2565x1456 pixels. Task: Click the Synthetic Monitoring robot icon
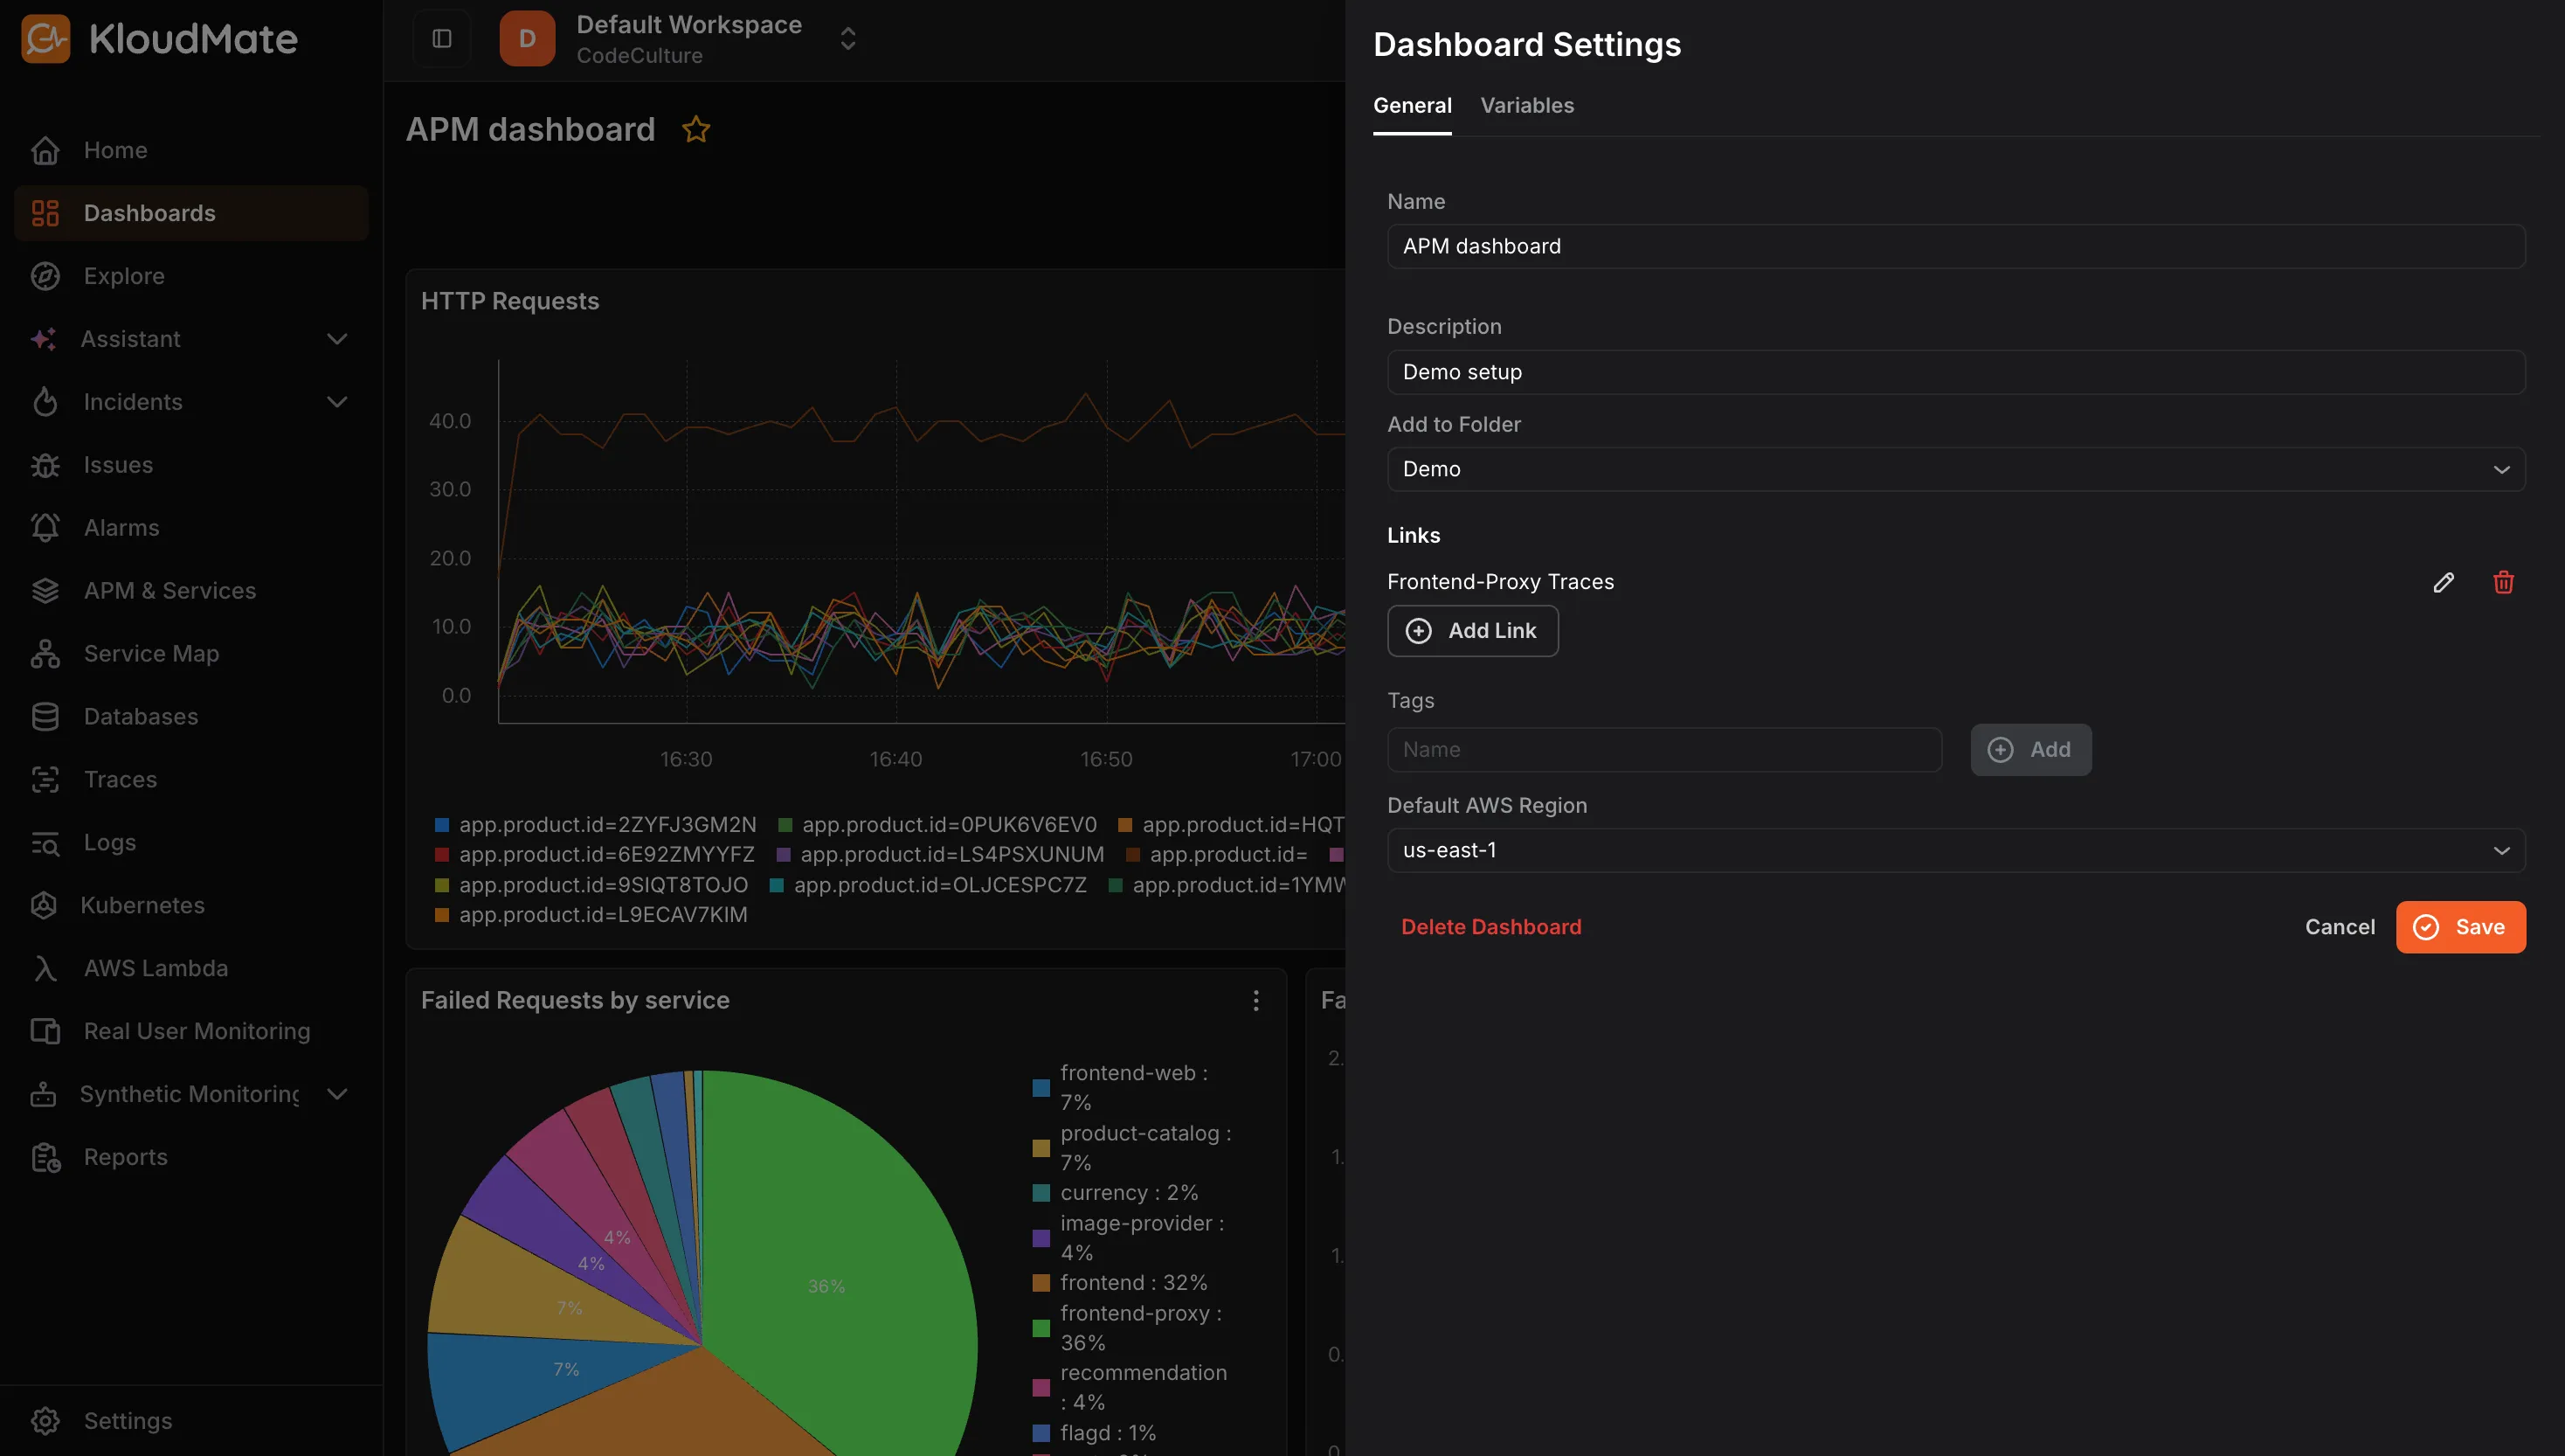43,1094
